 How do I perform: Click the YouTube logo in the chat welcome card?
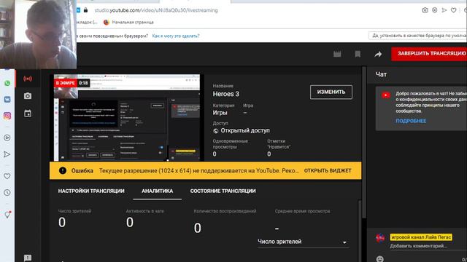click(386, 95)
